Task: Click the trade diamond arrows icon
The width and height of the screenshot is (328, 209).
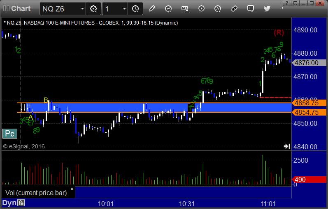Action: (234, 9)
